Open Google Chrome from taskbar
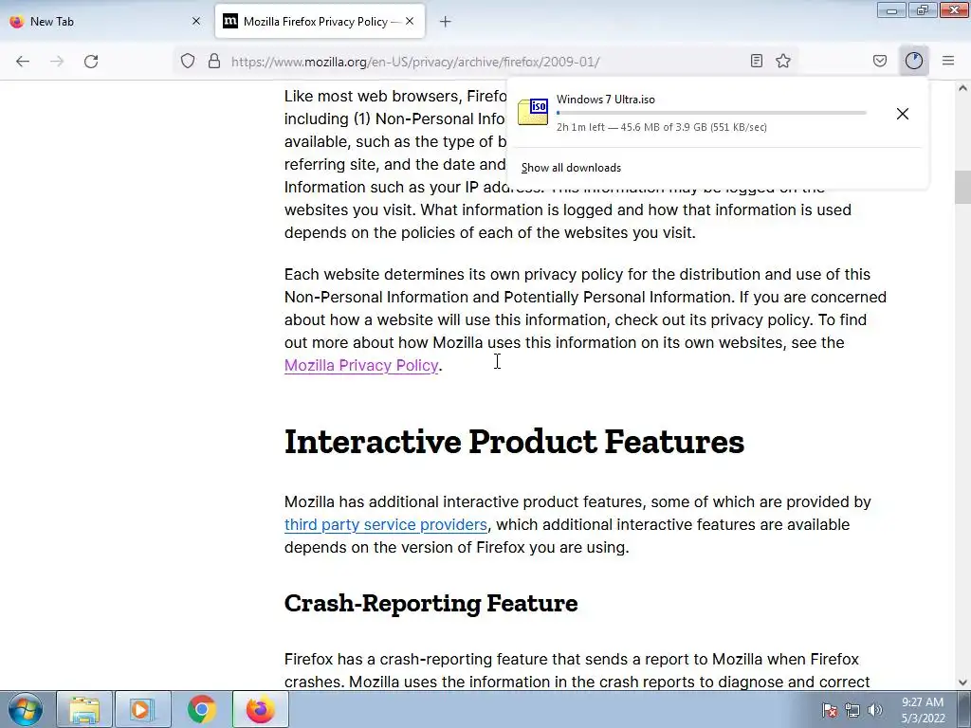This screenshot has width=971, height=728. (201, 709)
